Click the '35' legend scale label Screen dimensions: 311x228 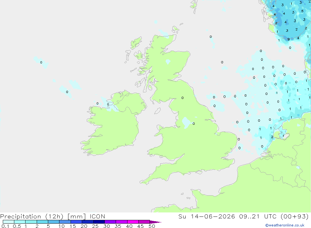pyautogui.click(x=118, y=226)
